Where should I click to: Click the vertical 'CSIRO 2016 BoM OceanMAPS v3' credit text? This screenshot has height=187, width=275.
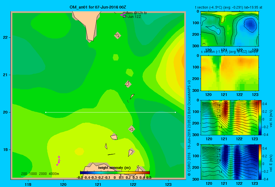189,128
